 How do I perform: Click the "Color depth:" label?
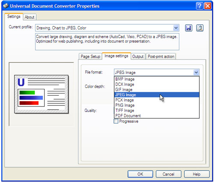pos(95,86)
